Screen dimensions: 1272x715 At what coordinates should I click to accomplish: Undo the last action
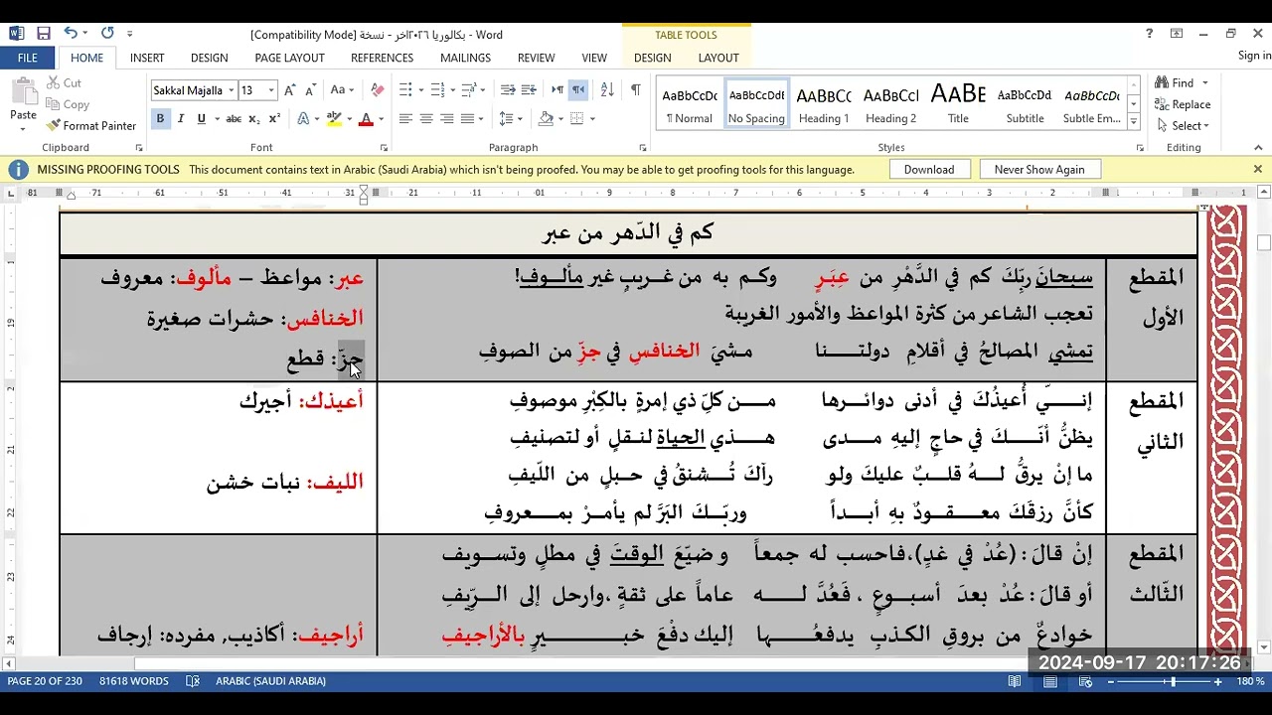71,34
